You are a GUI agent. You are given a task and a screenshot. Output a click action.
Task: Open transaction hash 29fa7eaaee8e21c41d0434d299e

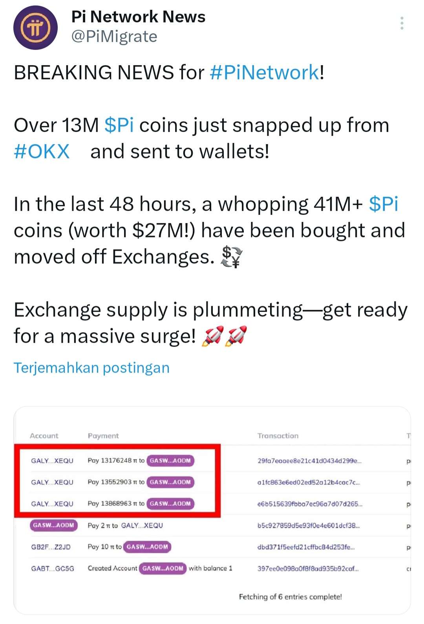click(x=309, y=461)
